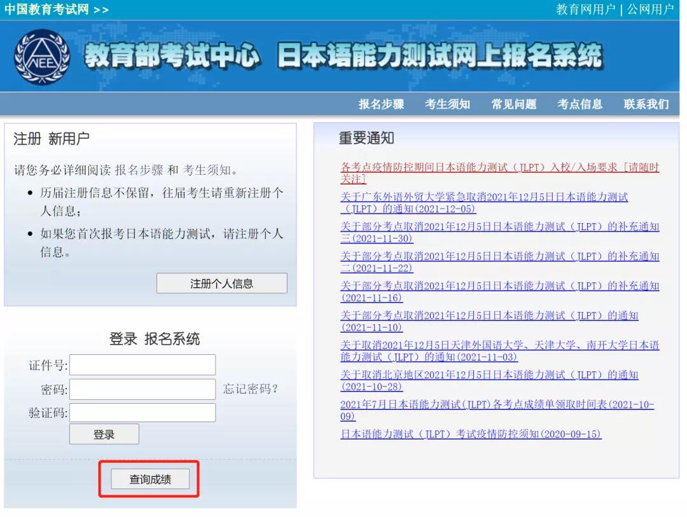The width and height of the screenshot is (687, 517).
Task: Open red notice about 入校/入场要求
Action: click(x=500, y=173)
